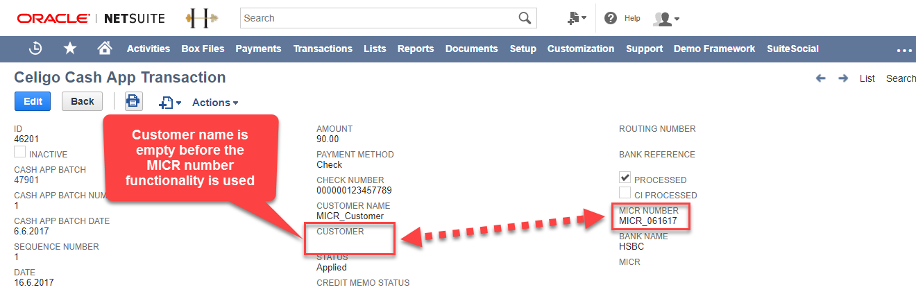The width and height of the screenshot is (916, 301).
Task: Open the user role profile icon
Action: [665, 19]
